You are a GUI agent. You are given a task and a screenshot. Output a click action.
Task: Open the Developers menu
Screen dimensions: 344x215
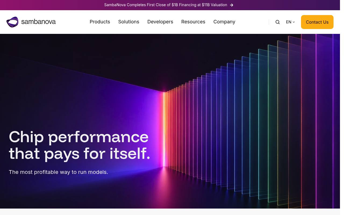[160, 22]
